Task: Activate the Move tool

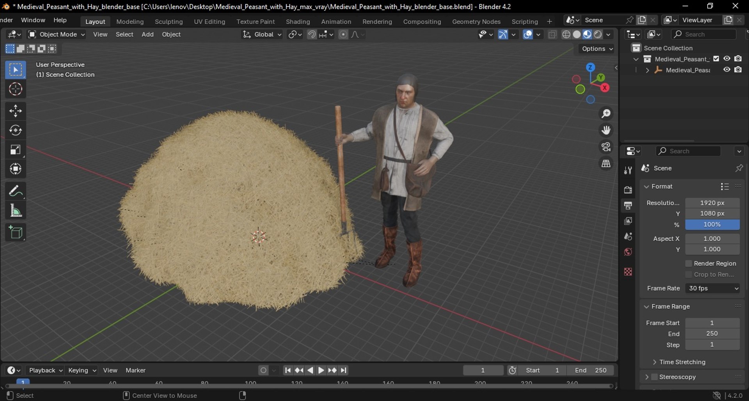Action: click(16, 111)
